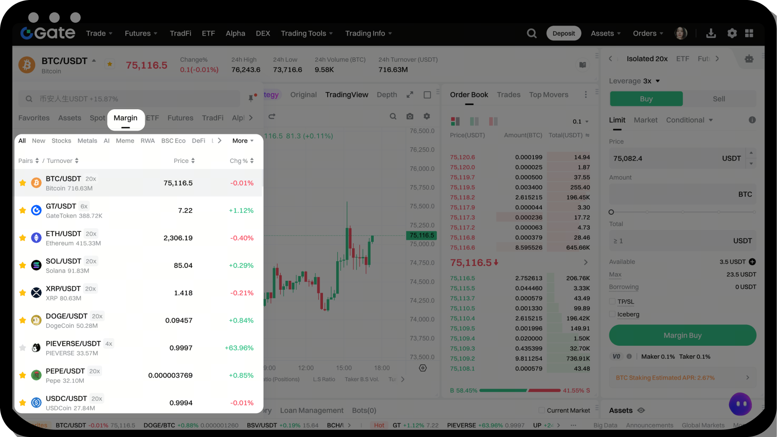Open settings gear in top navigation
Viewport: 777px width, 437px height.
tap(732, 33)
